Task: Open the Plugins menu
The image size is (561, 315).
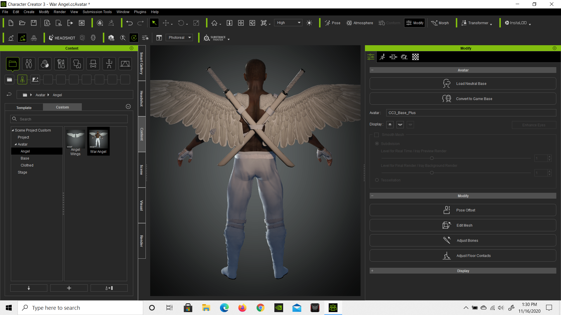Action: (140, 12)
